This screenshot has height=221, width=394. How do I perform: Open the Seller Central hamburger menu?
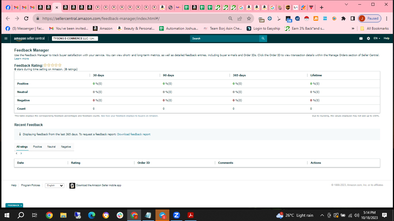click(6, 38)
